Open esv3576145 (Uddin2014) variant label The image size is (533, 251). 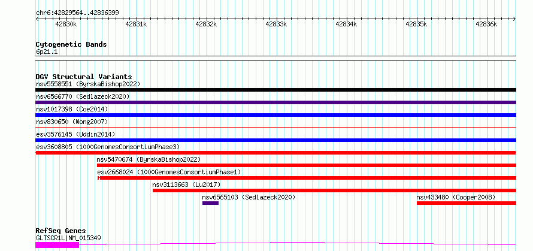click(75, 134)
